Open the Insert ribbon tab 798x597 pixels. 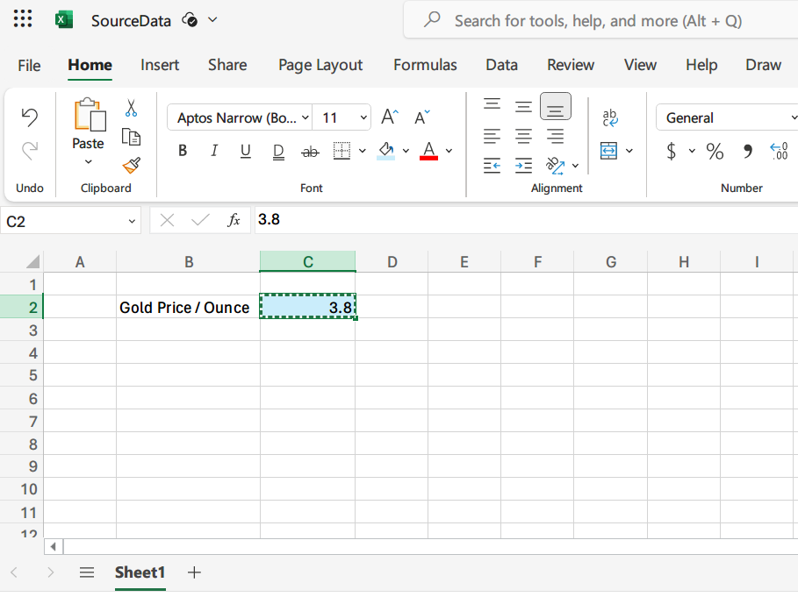point(160,65)
